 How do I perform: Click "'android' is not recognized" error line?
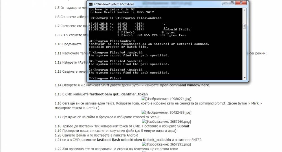click(149, 44)
